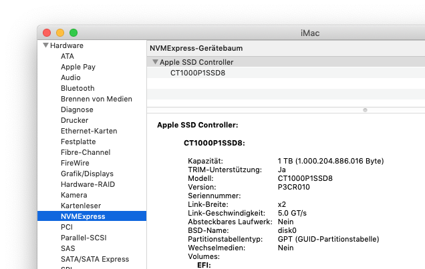
Task: Click the bold EFI: volume label
Action: pyautogui.click(x=204, y=265)
